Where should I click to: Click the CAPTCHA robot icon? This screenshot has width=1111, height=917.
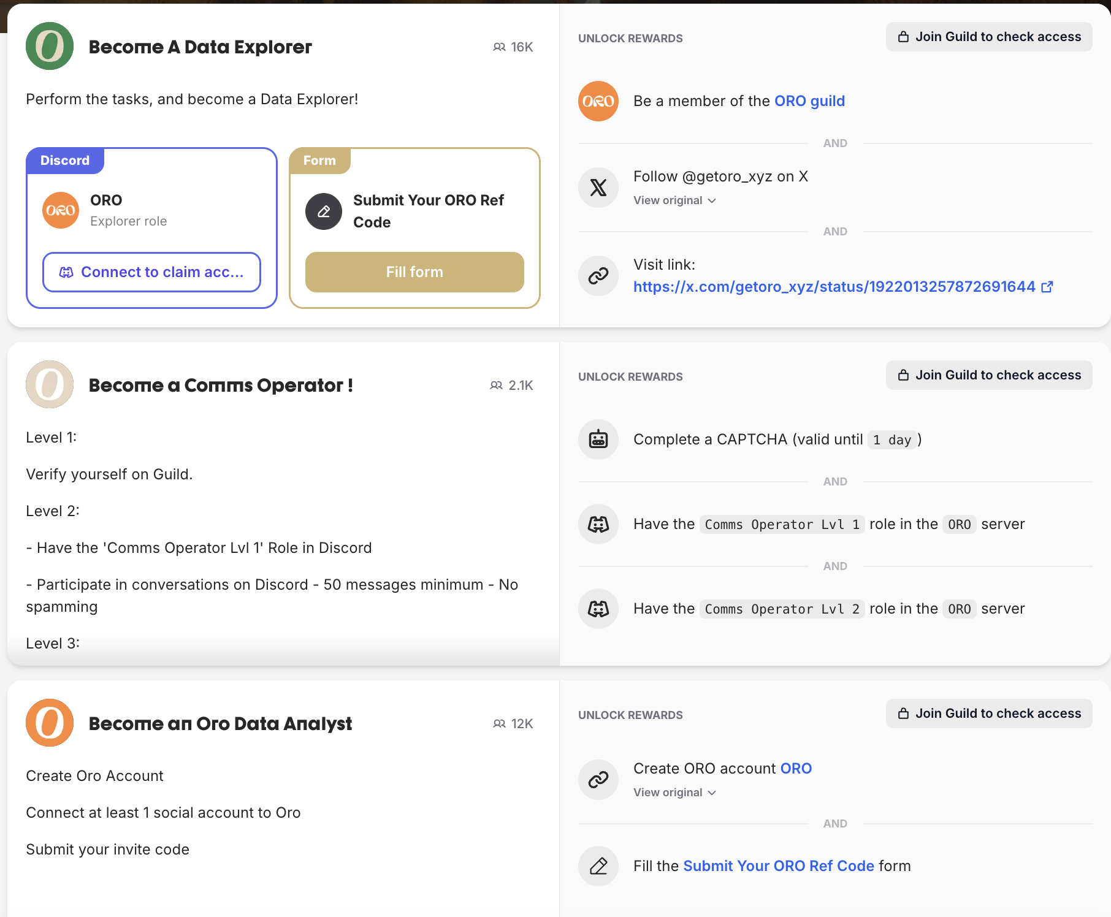point(598,439)
